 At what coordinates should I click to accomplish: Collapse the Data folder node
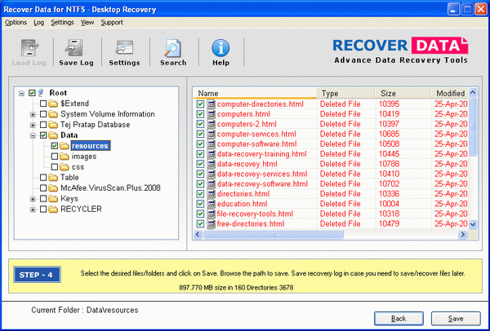pyautogui.click(x=33, y=135)
